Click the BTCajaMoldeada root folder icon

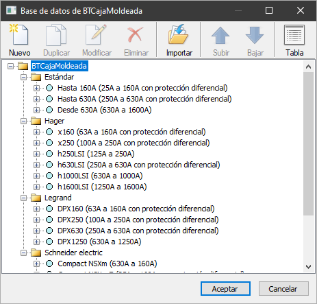point(23,66)
